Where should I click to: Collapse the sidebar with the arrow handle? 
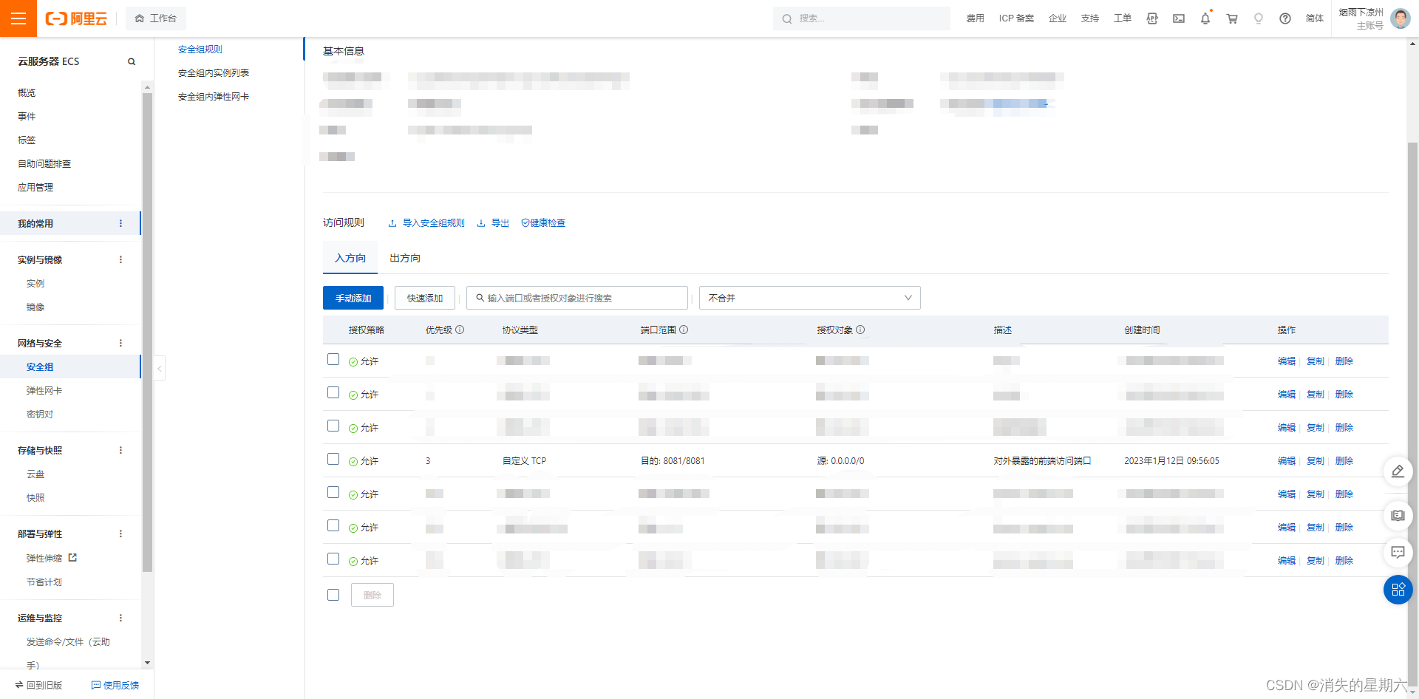click(x=159, y=368)
